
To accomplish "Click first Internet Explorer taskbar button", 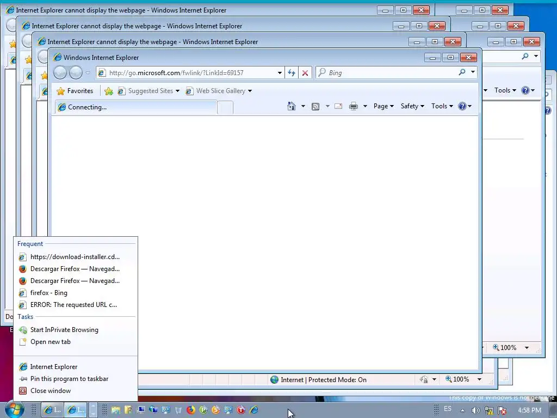I will click(x=52, y=410).
